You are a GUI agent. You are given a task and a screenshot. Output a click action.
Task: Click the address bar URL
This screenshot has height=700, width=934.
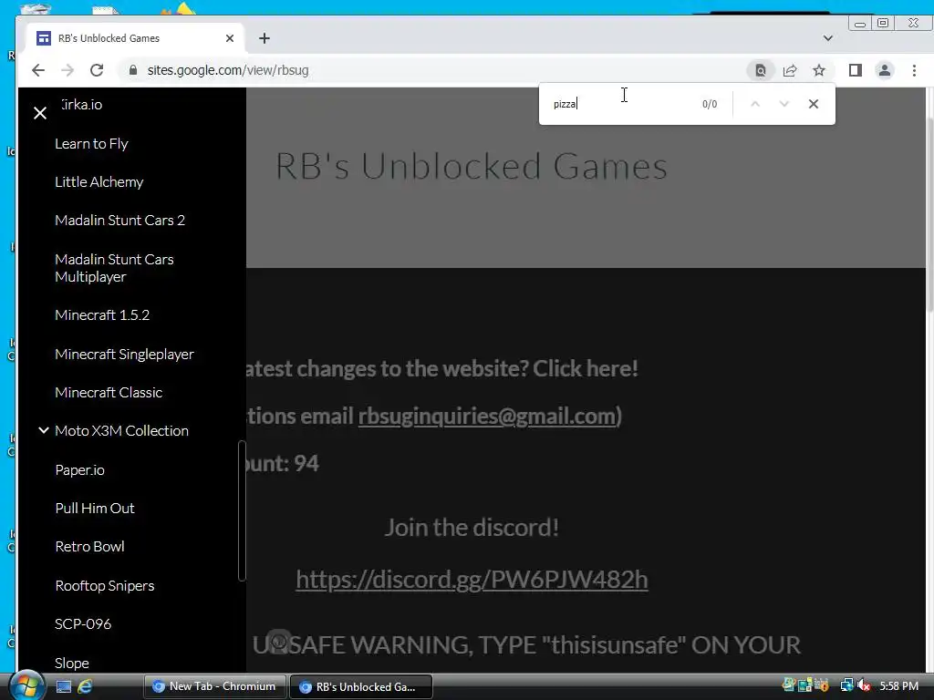click(x=228, y=70)
